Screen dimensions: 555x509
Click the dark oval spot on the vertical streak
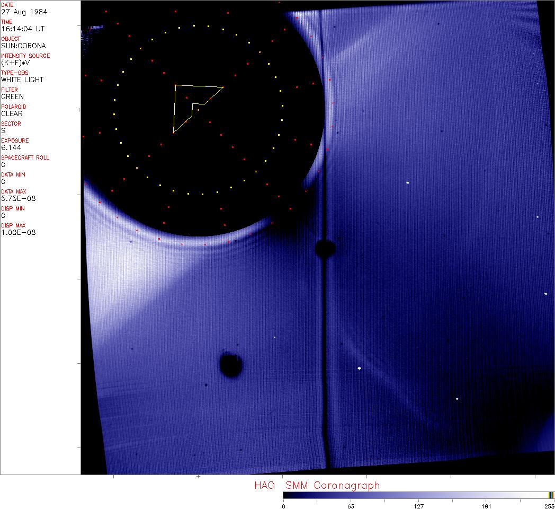pyautogui.click(x=325, y=248)
